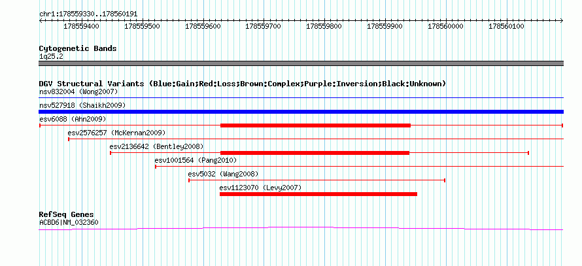Screen dimensions: 582x266
Task: Click ruler position 178559700
Action: 263,26
